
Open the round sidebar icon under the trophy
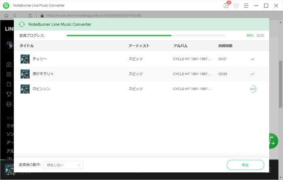[x=8, y=104]
